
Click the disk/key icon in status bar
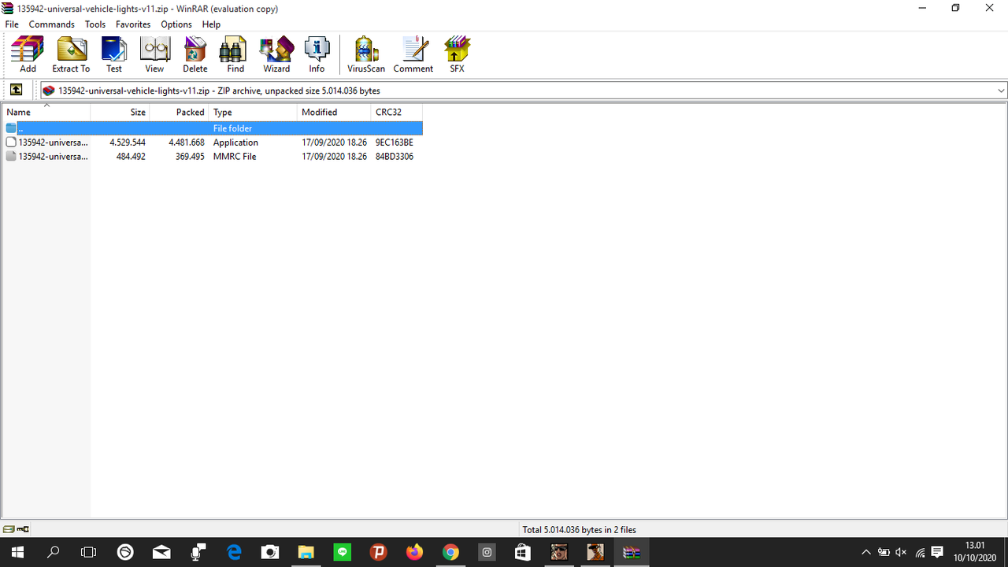pyautogui.click(x=16, y=529)
